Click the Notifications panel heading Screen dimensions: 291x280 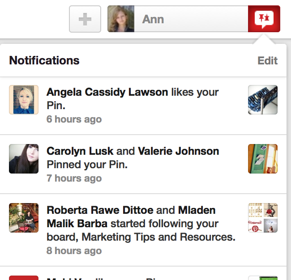[44, 60]
